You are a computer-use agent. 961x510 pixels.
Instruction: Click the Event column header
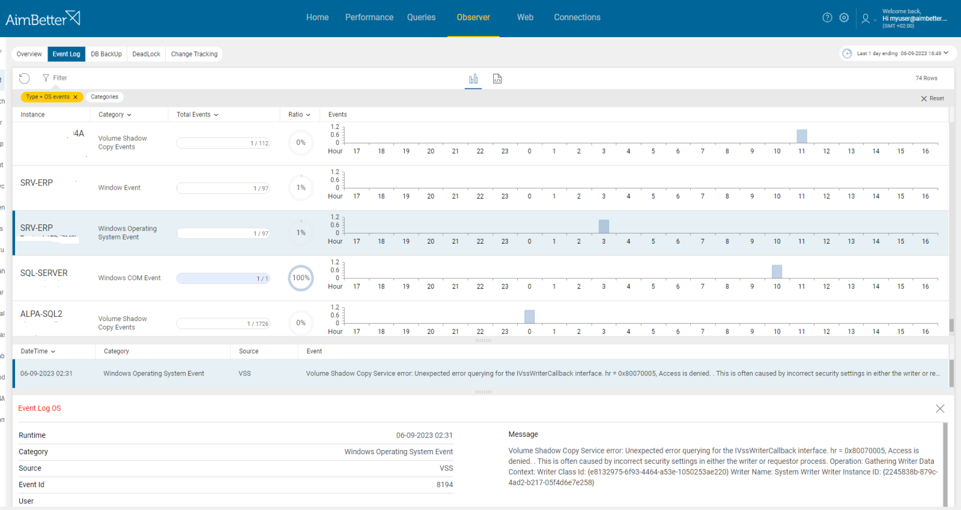314,352
